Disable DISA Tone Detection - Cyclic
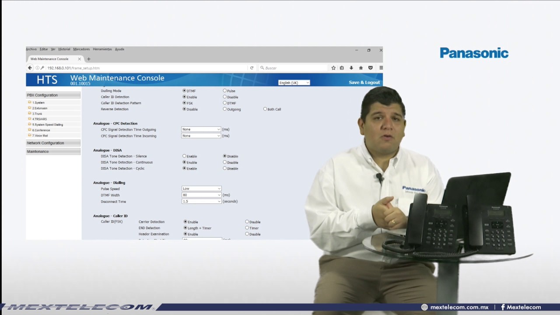This screenshot has width=560, height=315. pos(225,168)
